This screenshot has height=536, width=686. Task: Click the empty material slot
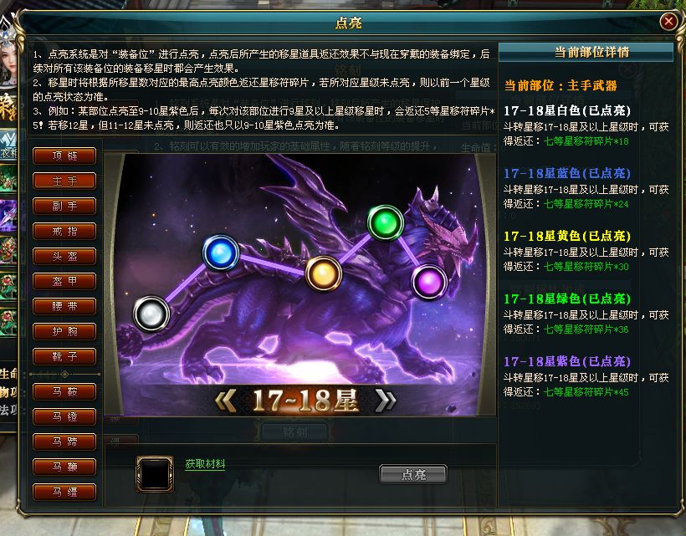point(155,474)
